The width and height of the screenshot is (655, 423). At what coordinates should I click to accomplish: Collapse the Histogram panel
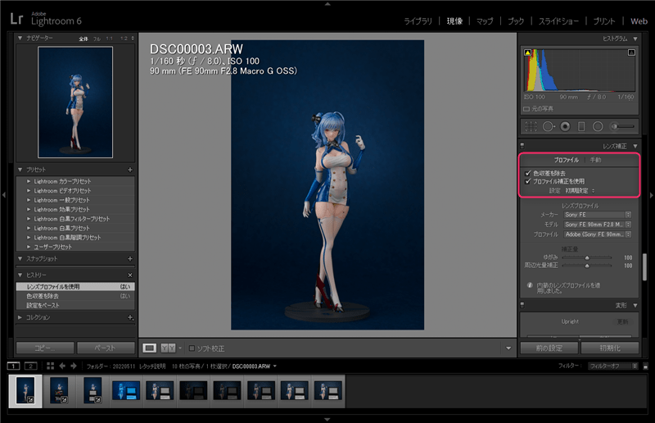(x=635, y=39)
